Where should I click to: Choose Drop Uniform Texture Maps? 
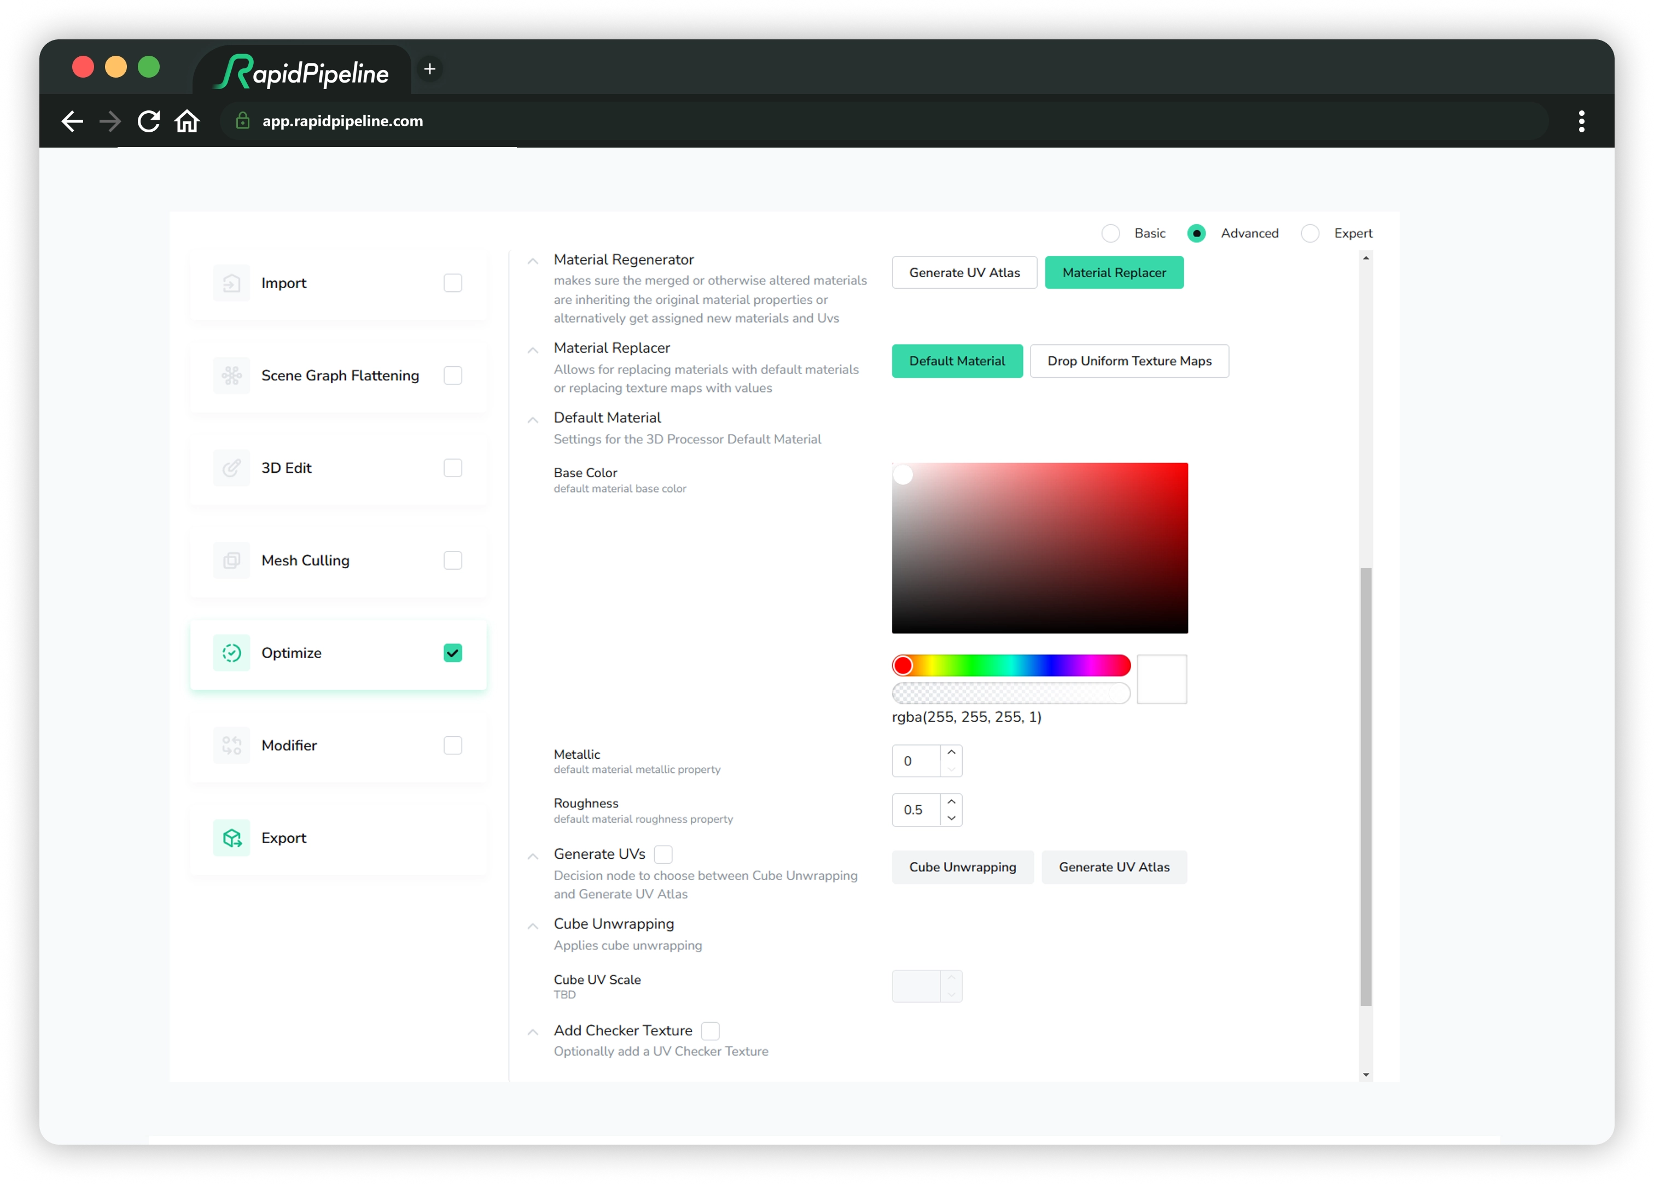coord(1129,361)
